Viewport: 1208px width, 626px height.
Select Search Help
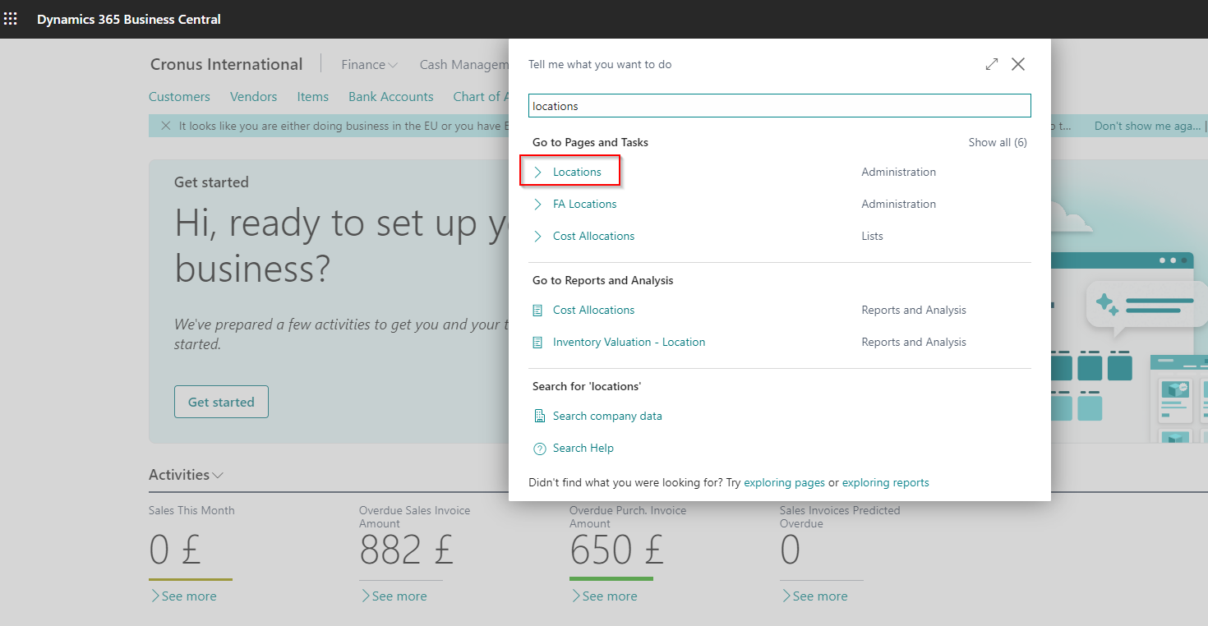coord(583,448)
